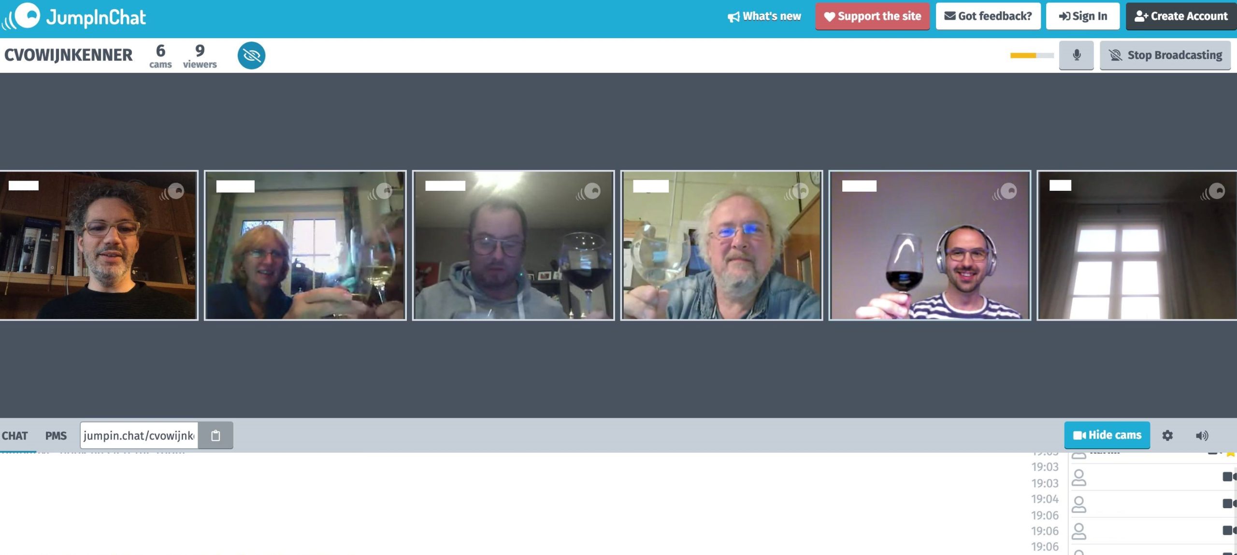Mute the microphone button
The height and width of the screenshot is (555, 1237).
1076,55
